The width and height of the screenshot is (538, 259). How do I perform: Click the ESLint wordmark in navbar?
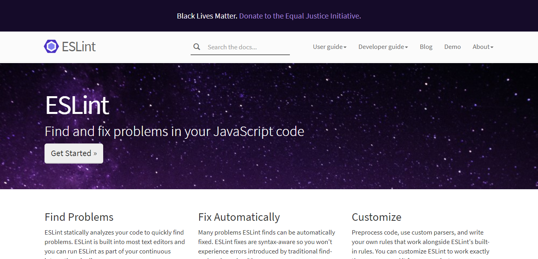(79, 47)
